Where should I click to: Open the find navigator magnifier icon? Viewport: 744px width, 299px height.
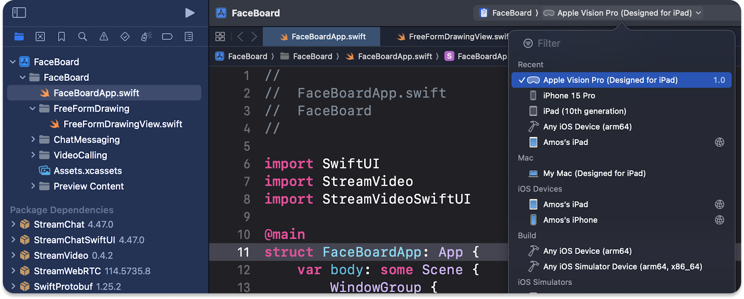point(82,37)
